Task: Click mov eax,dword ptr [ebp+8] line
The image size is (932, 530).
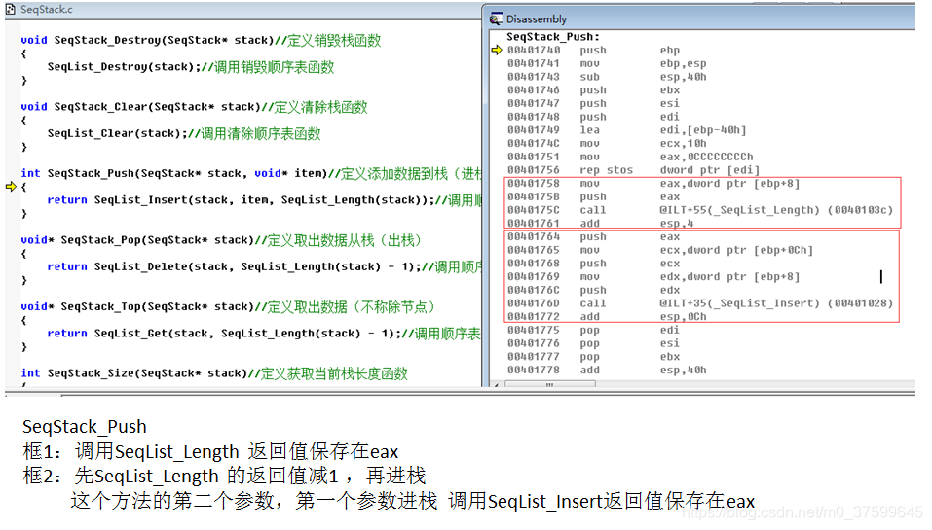Action: coord(653,184)
